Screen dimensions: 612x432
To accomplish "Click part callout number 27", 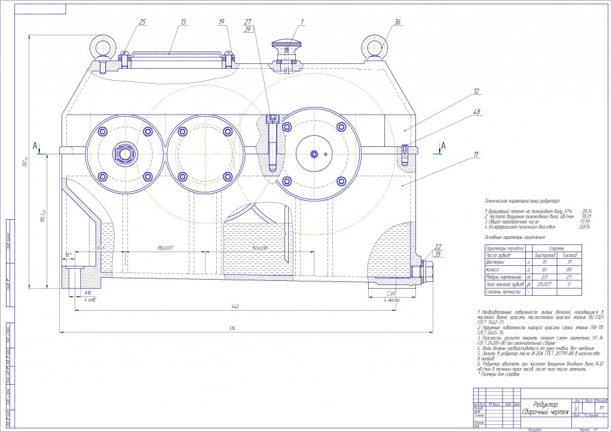I will pos(248,22).
